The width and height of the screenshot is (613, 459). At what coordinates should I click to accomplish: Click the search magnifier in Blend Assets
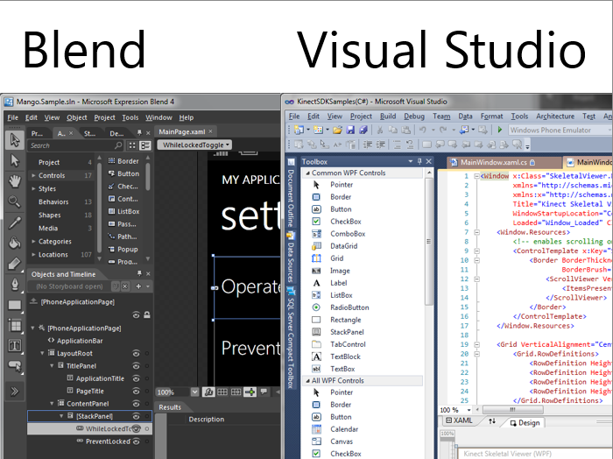[118, 145]
